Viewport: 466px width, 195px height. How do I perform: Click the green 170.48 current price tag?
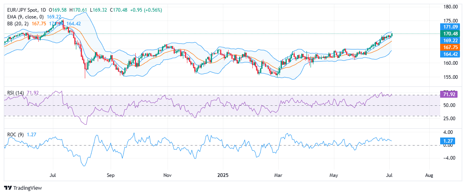click(x=450, y=33)
